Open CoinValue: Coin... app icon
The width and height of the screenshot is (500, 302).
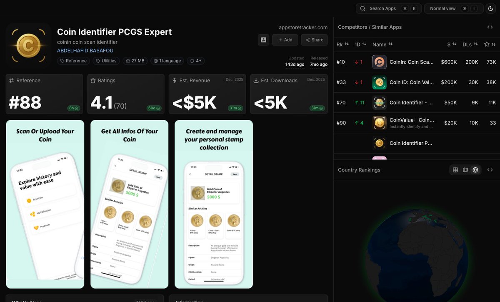[379, 123]
